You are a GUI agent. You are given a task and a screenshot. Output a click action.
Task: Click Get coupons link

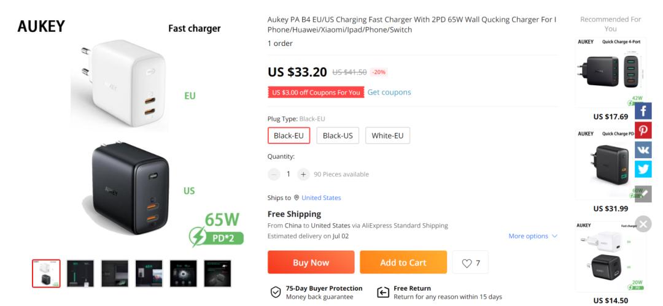tap(389, 92)
